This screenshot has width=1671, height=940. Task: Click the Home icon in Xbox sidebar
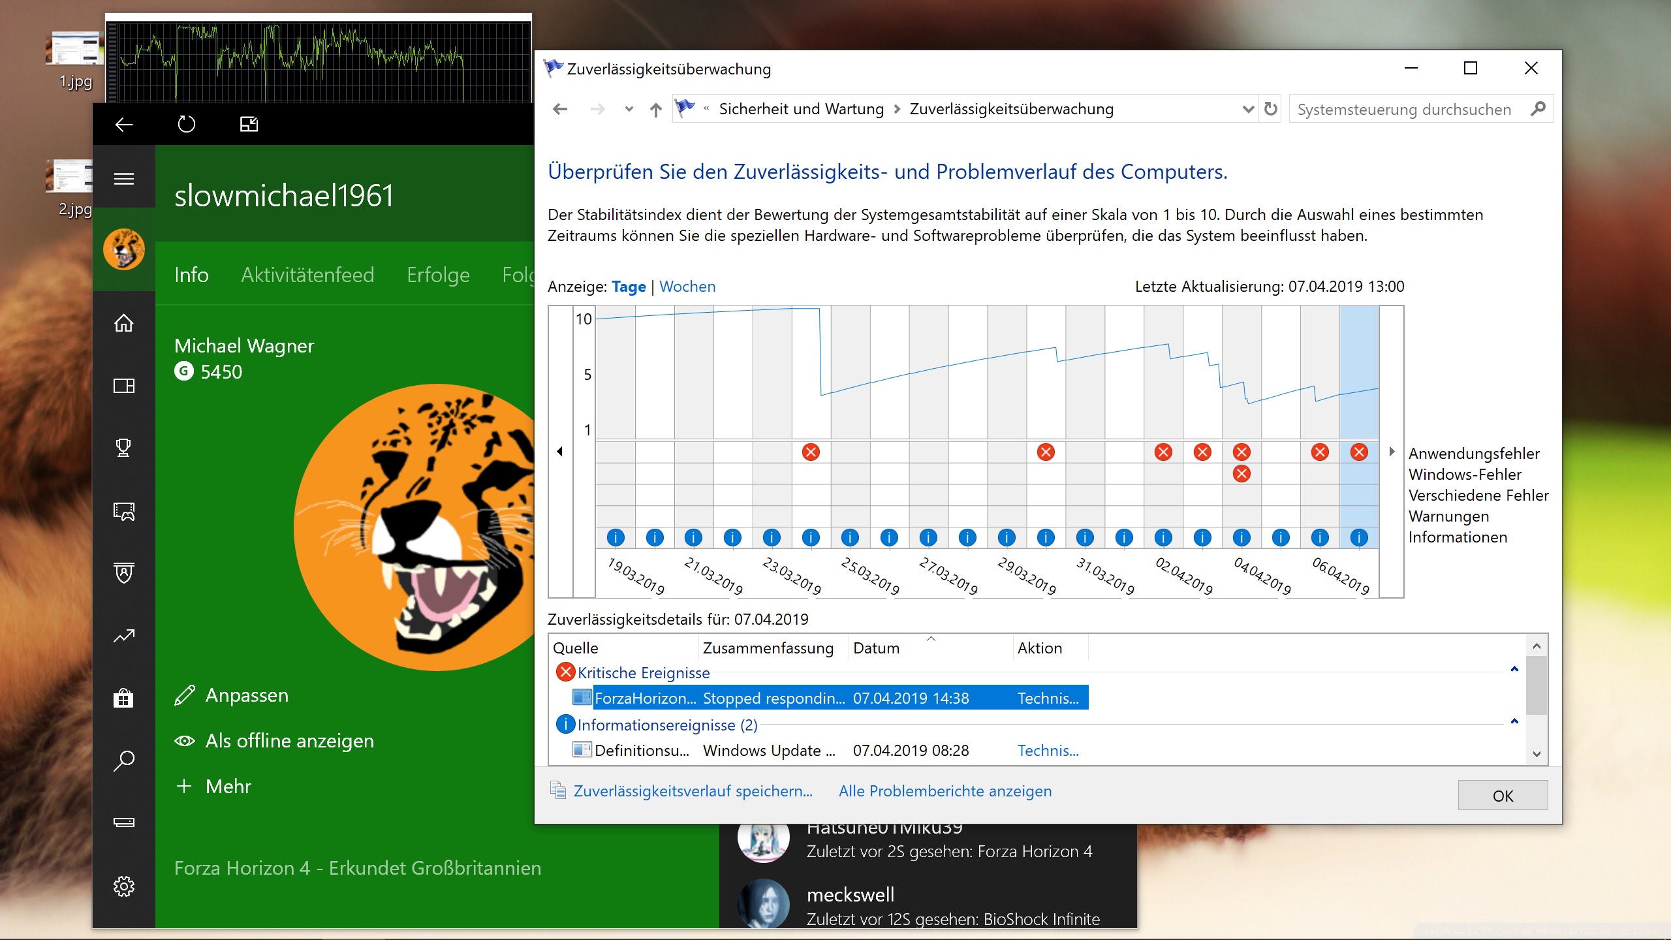click(124, 323)
